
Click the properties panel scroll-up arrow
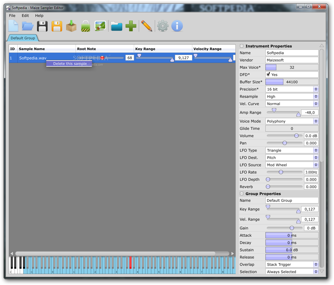click(x=322, y=46)
